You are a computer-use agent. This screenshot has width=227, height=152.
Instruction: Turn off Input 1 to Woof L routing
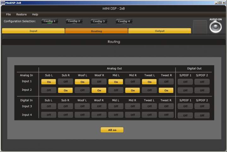click(82, 82)
